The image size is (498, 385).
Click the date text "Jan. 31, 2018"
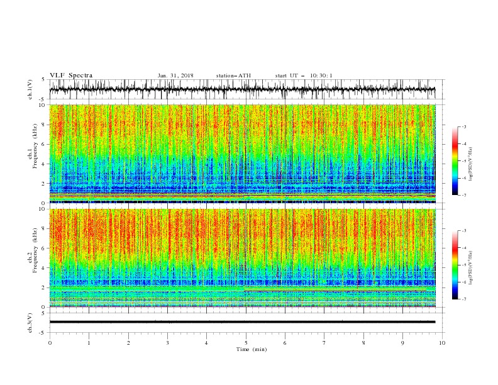pyautogui.click(x=175, y=75)
